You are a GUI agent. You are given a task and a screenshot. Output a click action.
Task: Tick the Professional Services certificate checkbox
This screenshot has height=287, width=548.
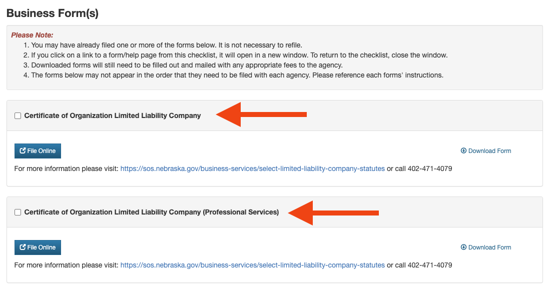[18, 212]
